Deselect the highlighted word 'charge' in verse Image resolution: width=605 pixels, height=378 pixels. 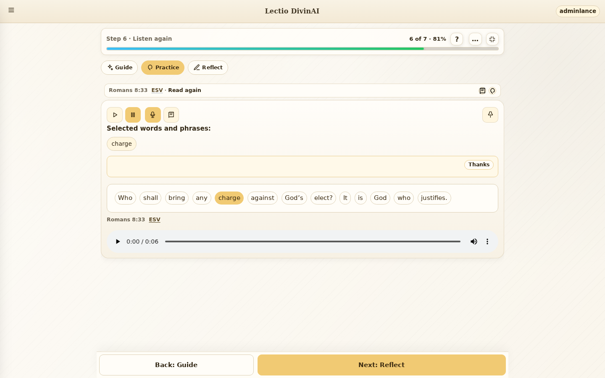(229, 198)
